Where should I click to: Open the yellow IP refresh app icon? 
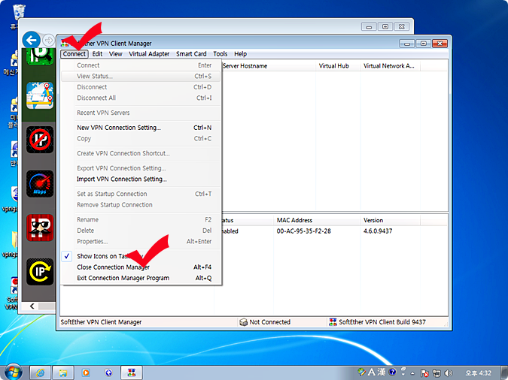pos(40,272)
